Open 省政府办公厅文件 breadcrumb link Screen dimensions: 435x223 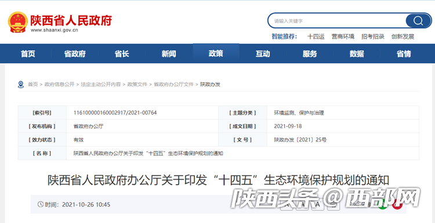click(173, 85)
